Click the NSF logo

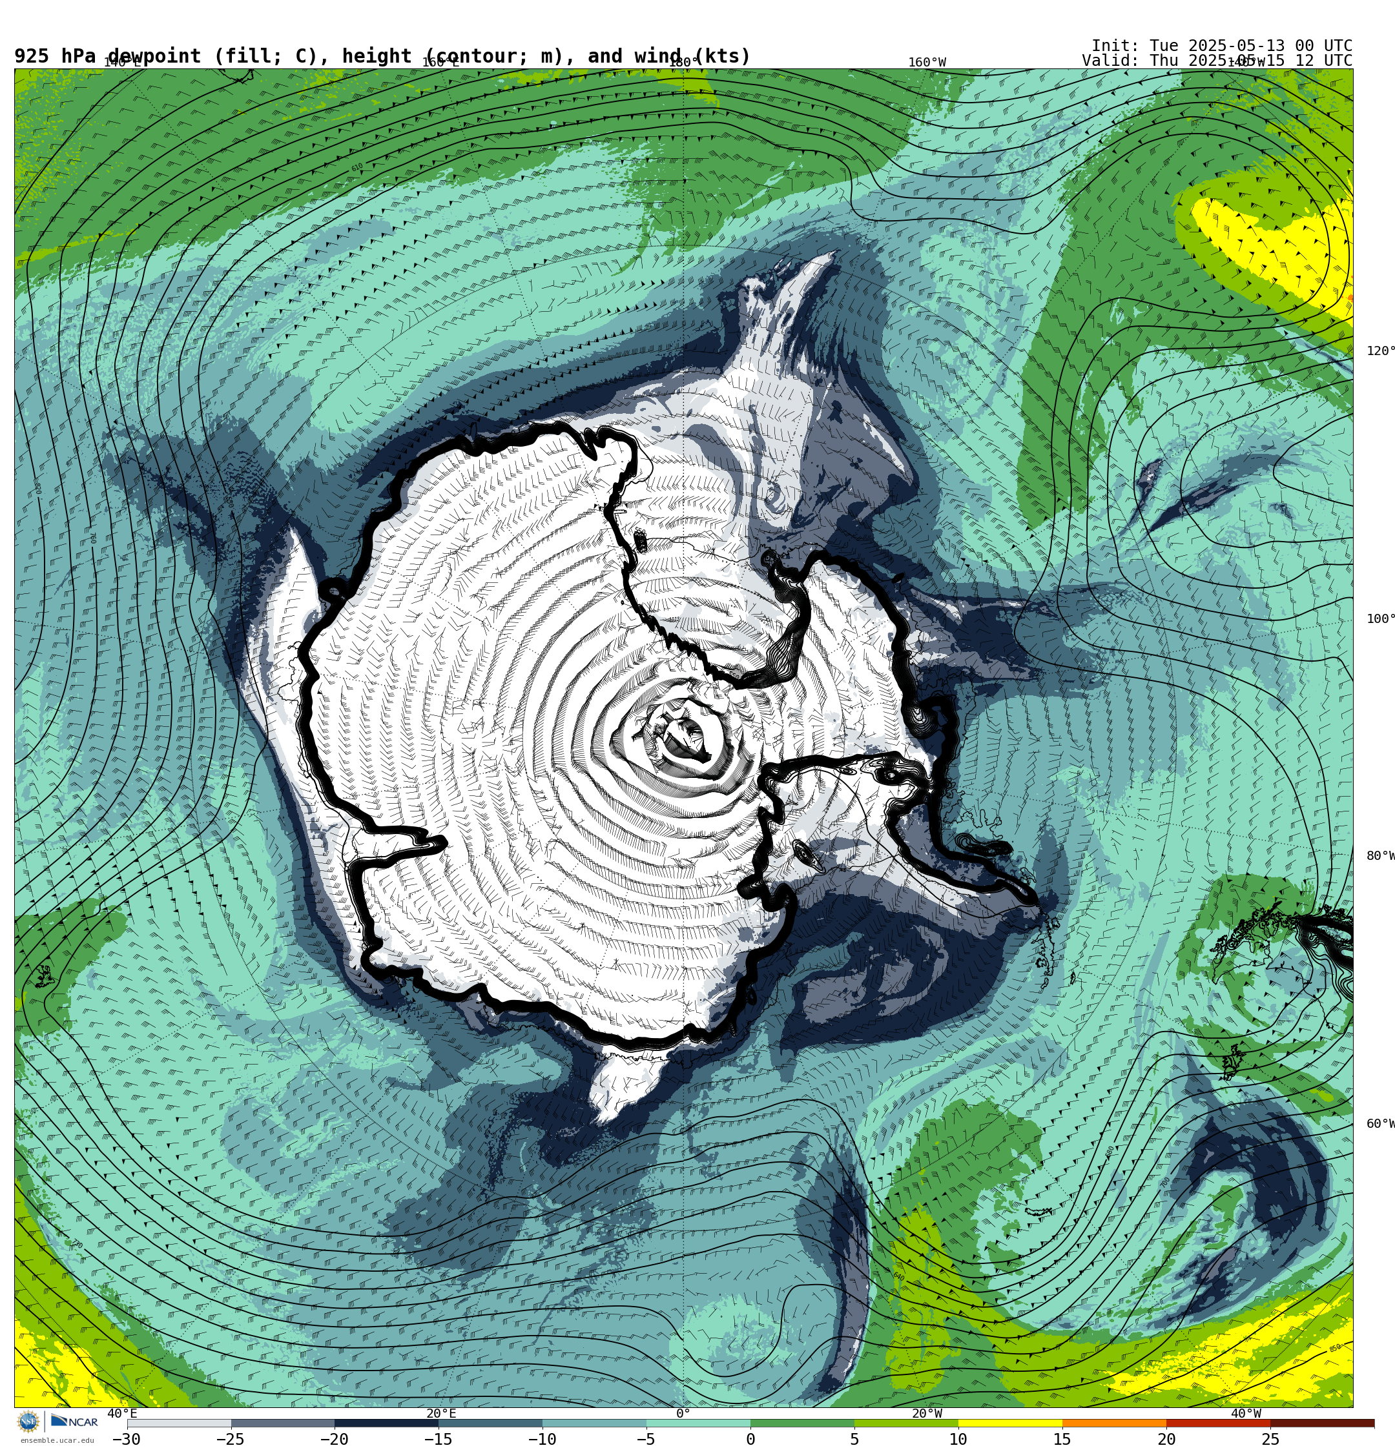click(28, 1421)
